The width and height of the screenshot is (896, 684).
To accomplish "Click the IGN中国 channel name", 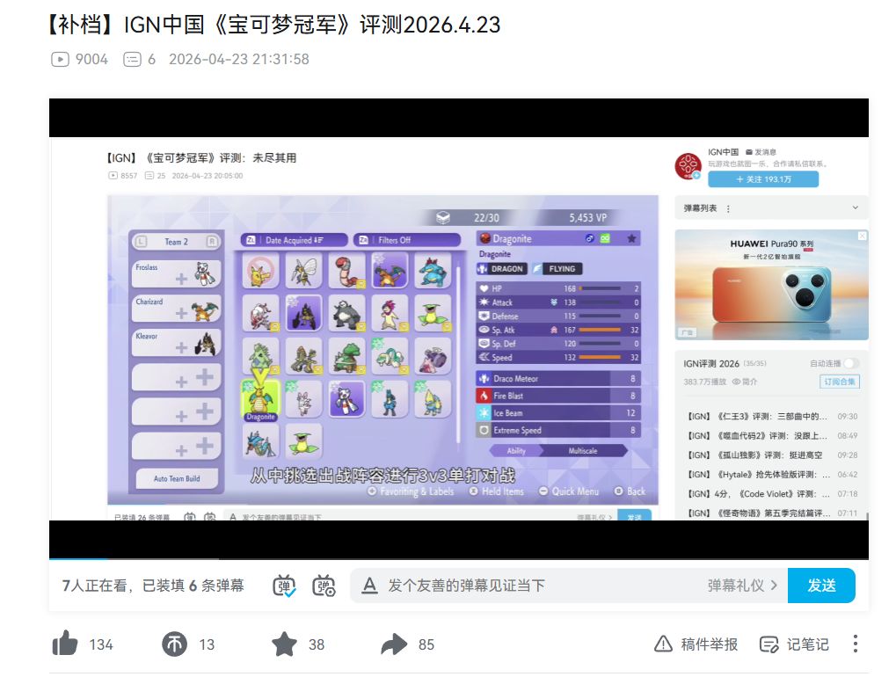I will tap(723, 152).
